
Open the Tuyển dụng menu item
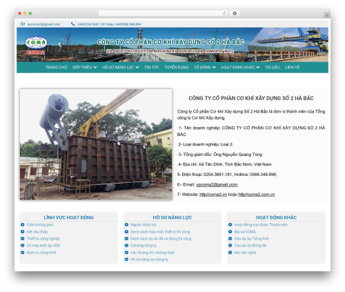(177, 67)
